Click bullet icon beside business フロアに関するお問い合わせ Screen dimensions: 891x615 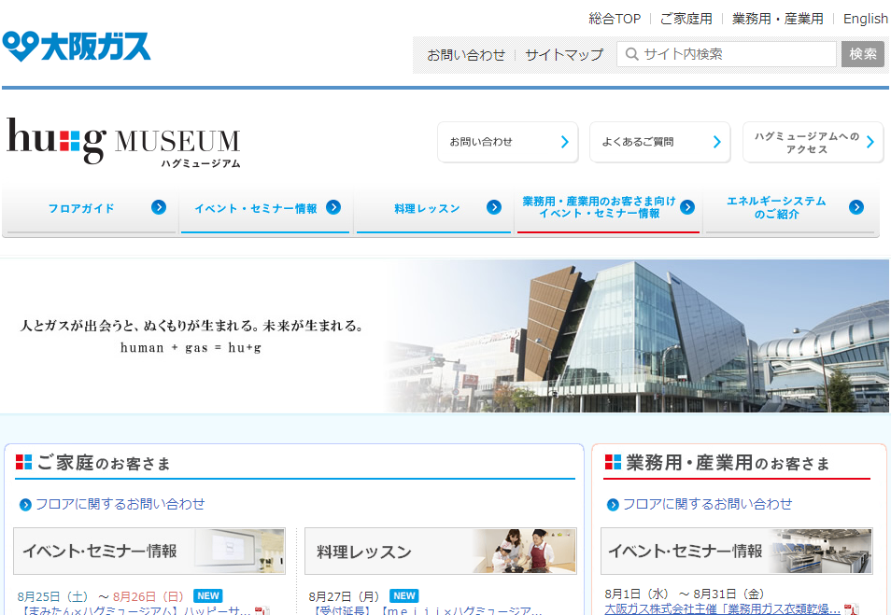click(613, 504)
